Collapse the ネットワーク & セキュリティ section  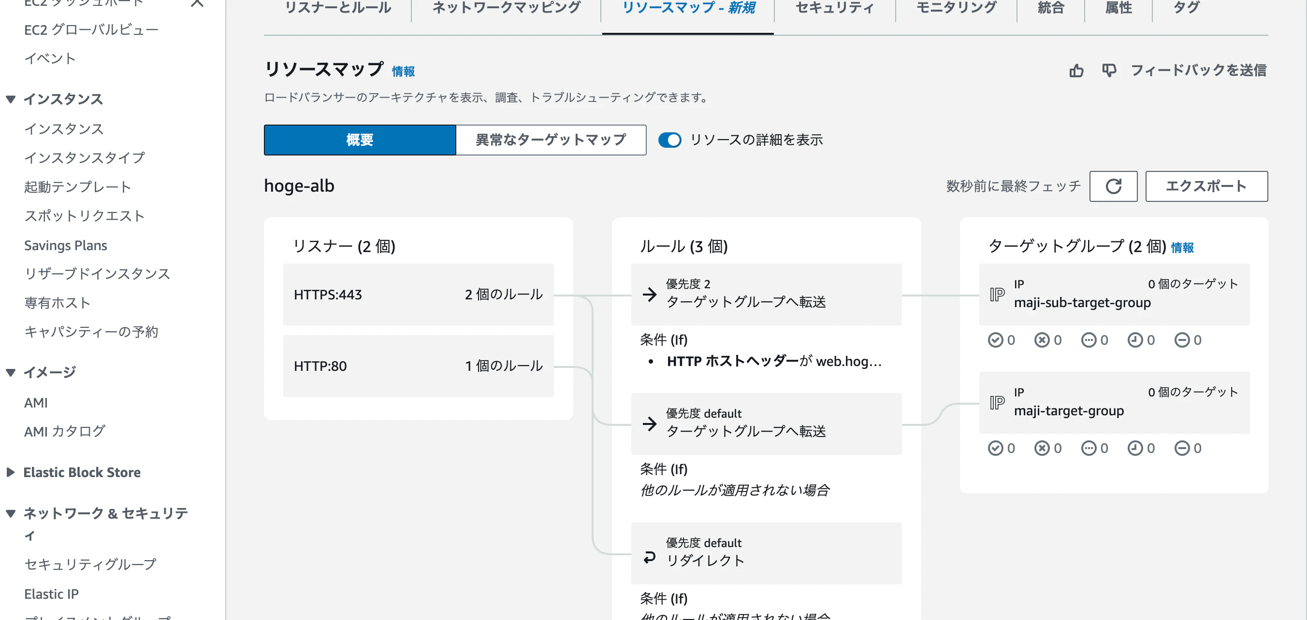[11, 513]
